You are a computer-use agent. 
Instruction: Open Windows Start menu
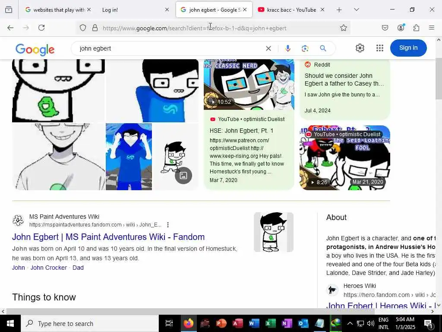point(10,323)
